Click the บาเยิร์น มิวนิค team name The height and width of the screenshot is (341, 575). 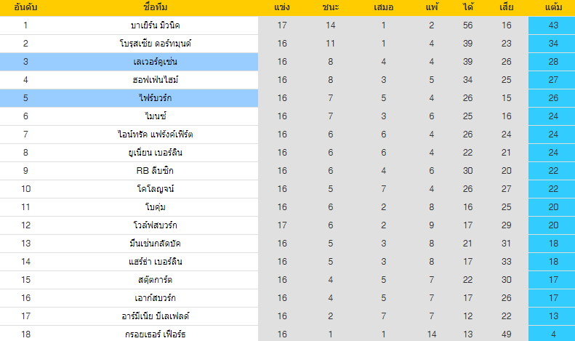tap(155, 25)
